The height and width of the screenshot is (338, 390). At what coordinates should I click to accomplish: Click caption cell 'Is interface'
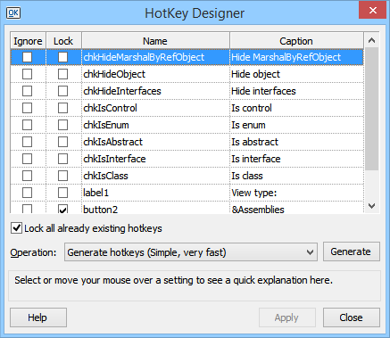(x=296, y=159)
